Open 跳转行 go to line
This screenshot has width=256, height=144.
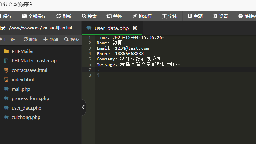(x=142, y=16)
